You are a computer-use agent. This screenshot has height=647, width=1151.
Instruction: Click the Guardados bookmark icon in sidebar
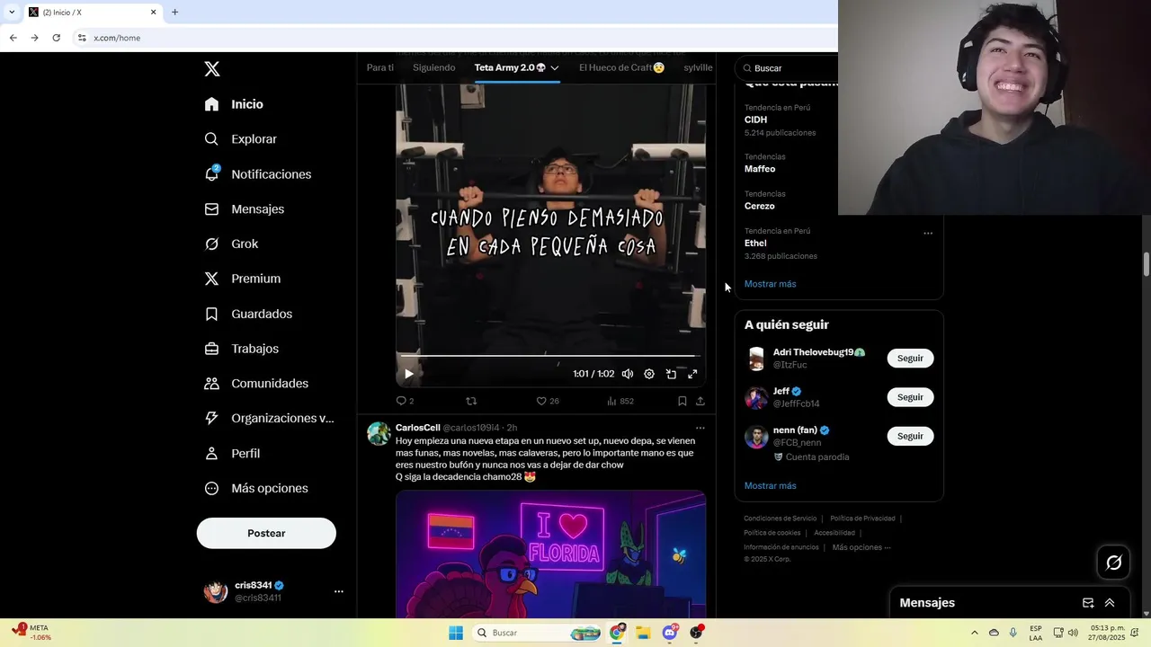(211, 314)
